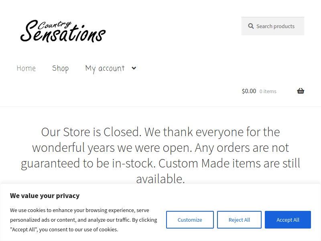The width and height of the screenshot is (321, 241).
Task: Click the $0.00 cart total
Action: coord(249,91)
